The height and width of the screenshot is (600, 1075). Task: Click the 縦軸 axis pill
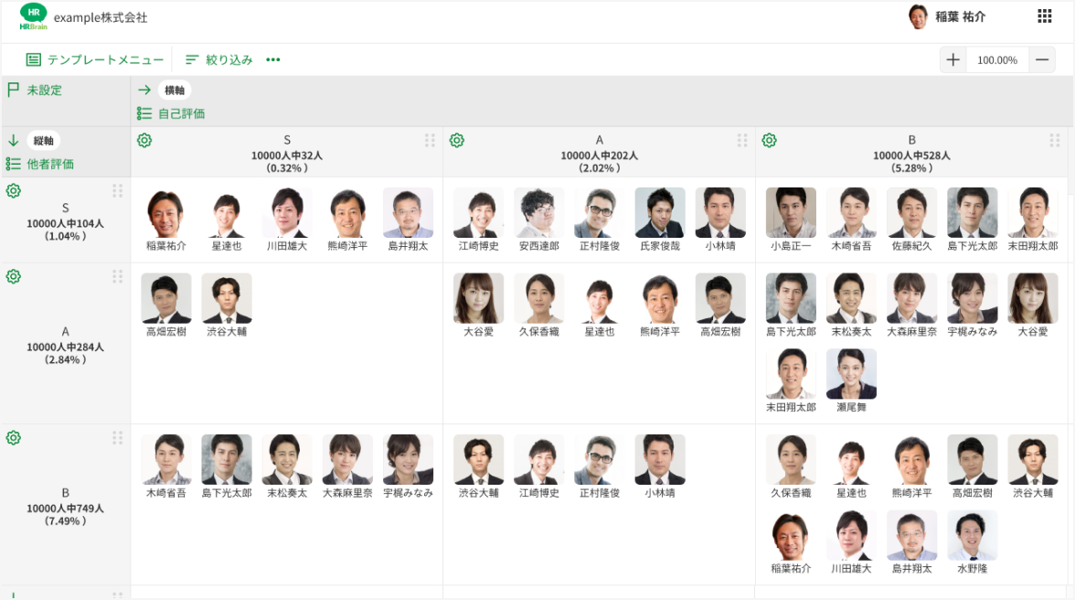point(43,141)
